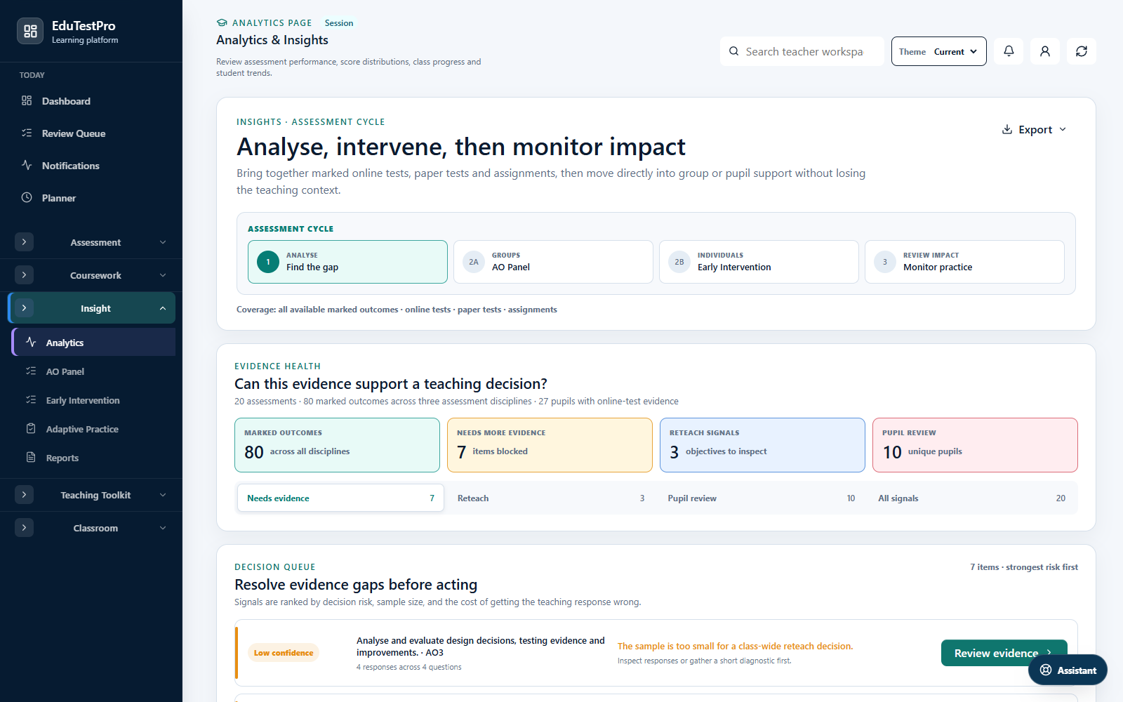1123x702 pixels.
Task: Open Planner from the sidebar
Action: pyautogui.click(x=91, y=198)
